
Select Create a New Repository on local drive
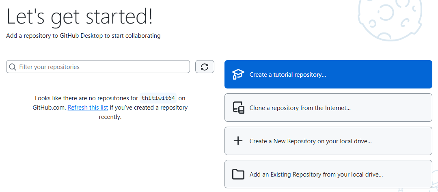(x=328, y=141)
